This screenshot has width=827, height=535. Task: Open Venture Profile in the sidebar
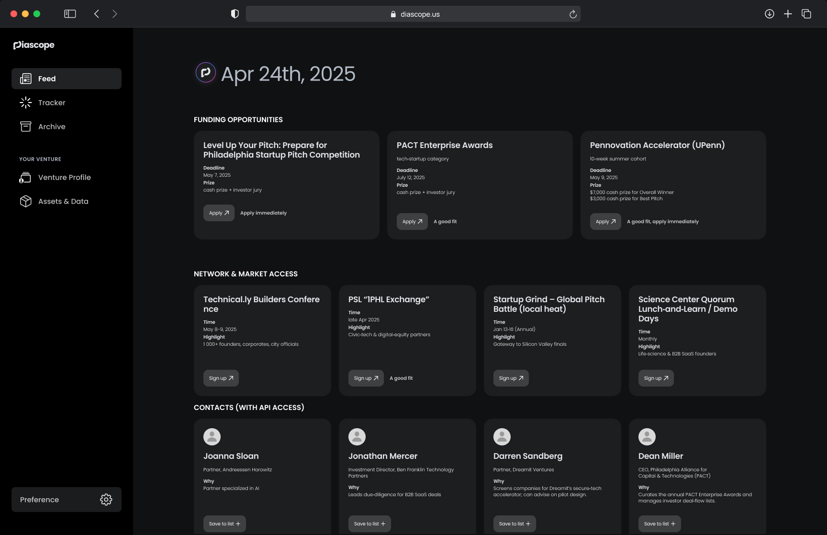[x=67, y=177]
